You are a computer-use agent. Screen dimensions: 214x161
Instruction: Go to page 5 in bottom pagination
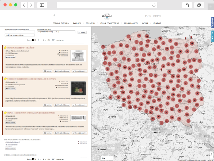[43, 159]
